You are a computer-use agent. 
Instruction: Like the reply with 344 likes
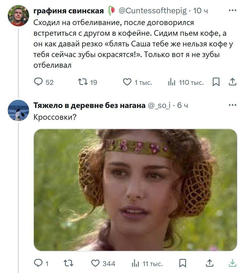coord(103,263)
